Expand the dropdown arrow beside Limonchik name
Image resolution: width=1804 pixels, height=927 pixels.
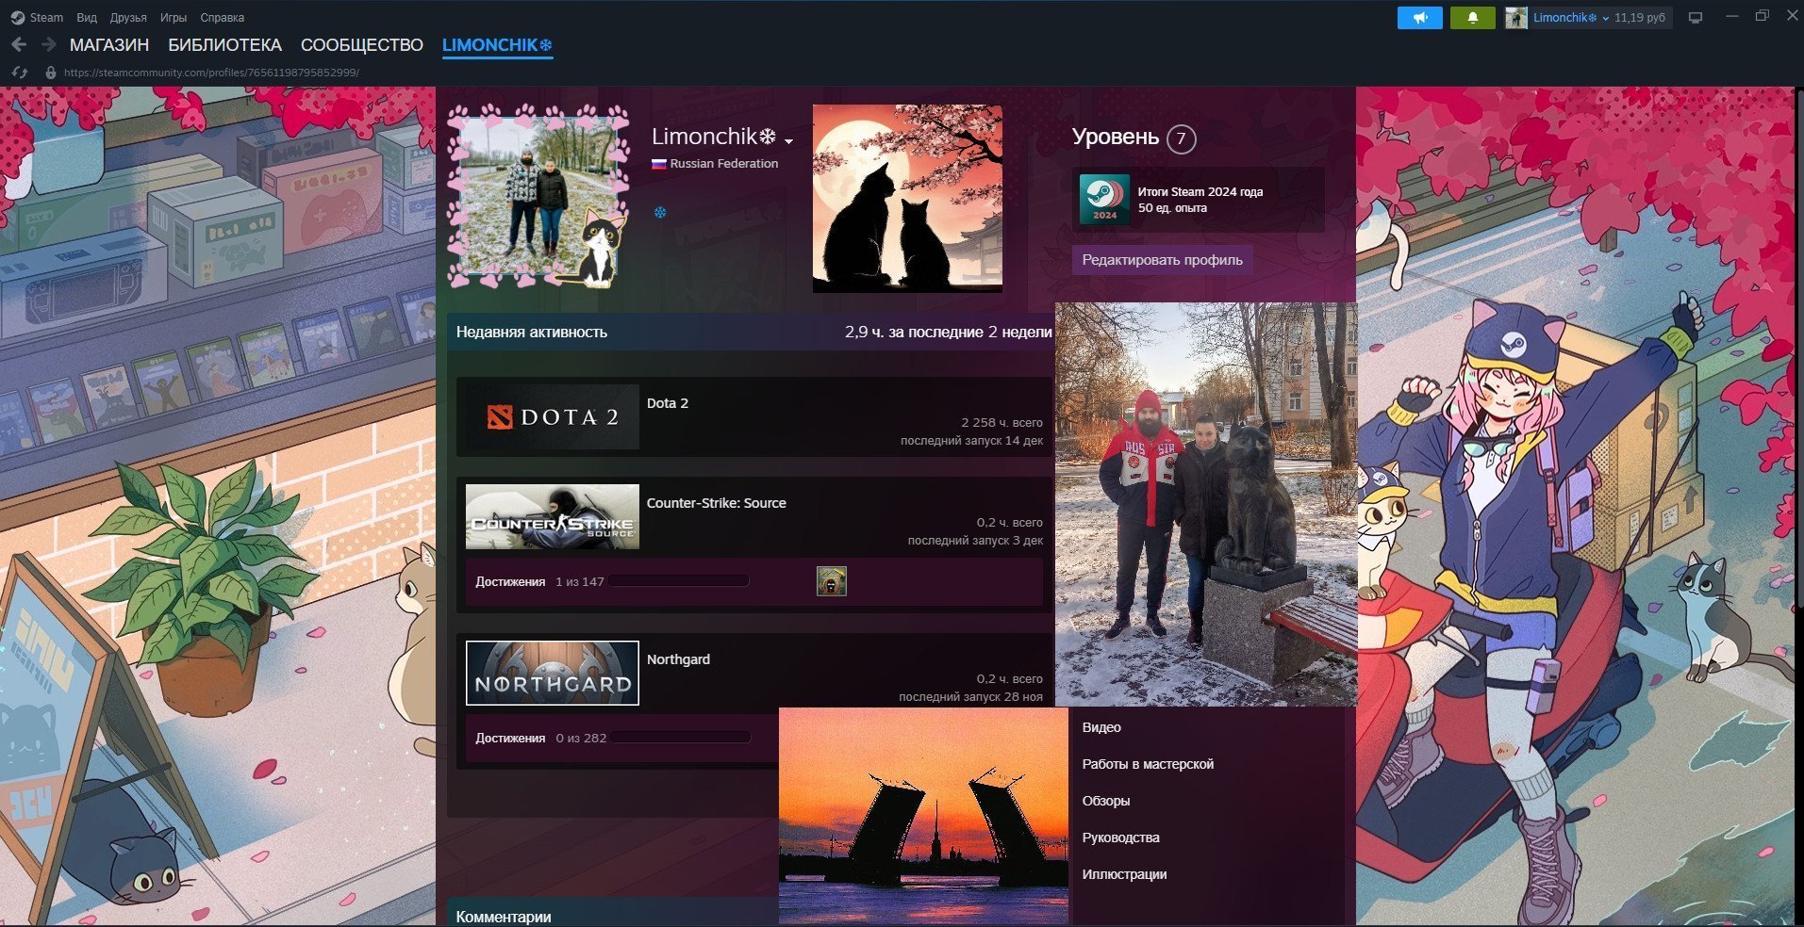point(788,141)
